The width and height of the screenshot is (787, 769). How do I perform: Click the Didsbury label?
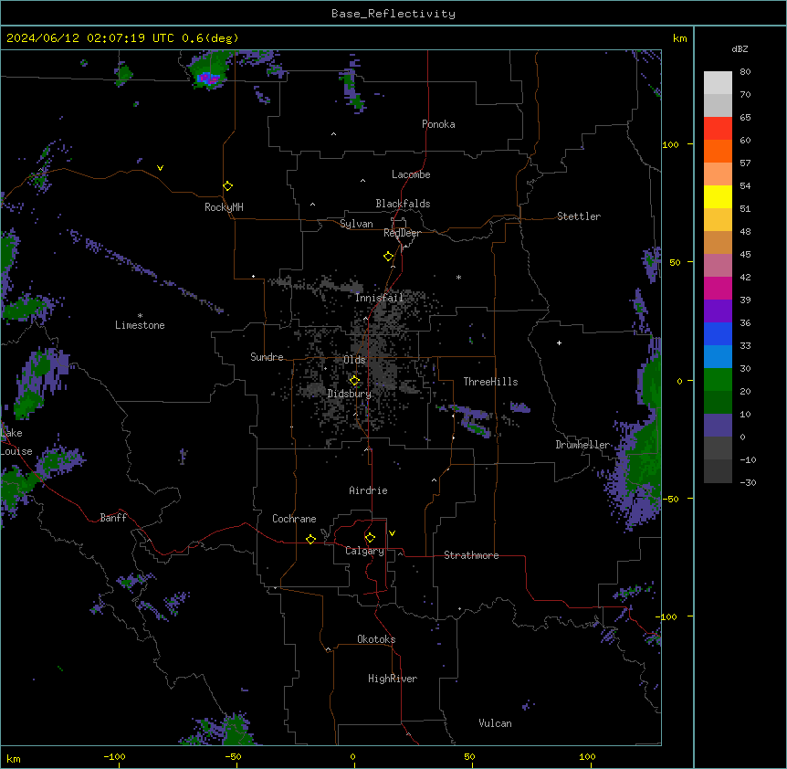[350, 394]
